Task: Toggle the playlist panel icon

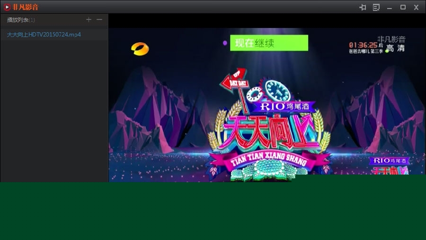Action: pyautogui.click(x=376, y=7)
